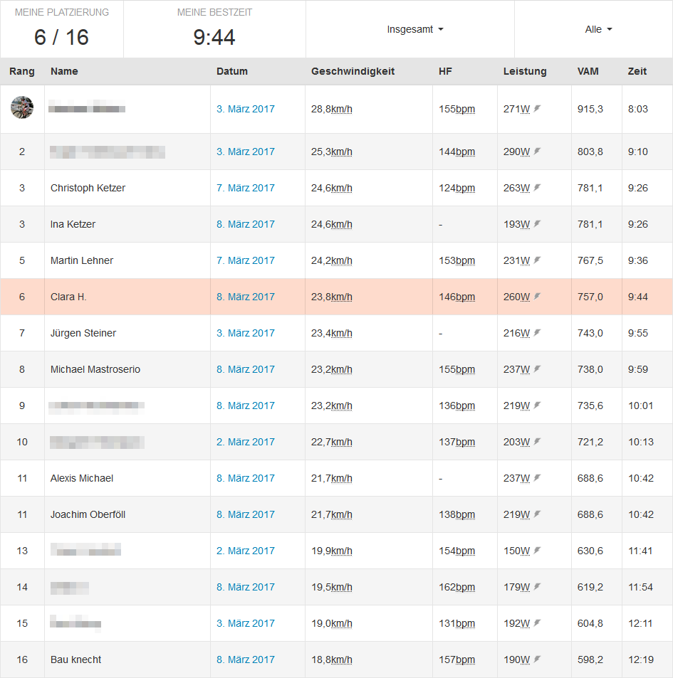The height and width of the screenshot is (678, 673).
Task: Select athlete Martin Lehner
Action: pos(82,260)
